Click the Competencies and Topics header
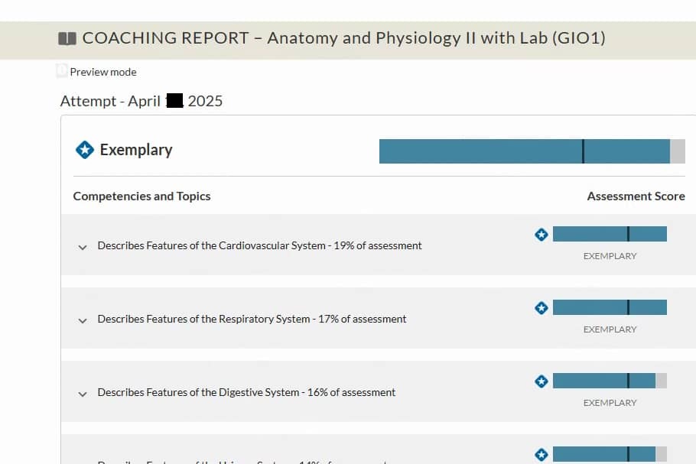 (x=141, y=196)
